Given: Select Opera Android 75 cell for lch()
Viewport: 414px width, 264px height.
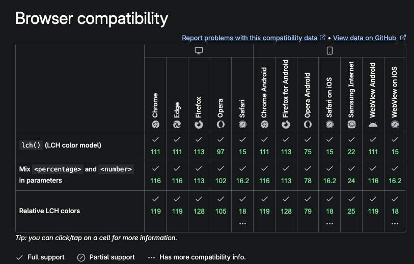Looking at the screenshot, I should point(308,145).
